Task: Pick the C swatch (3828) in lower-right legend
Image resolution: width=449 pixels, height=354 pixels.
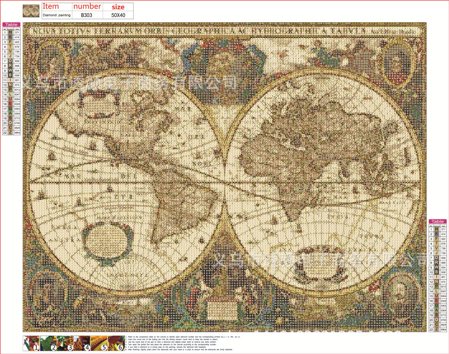Action: 436,325
